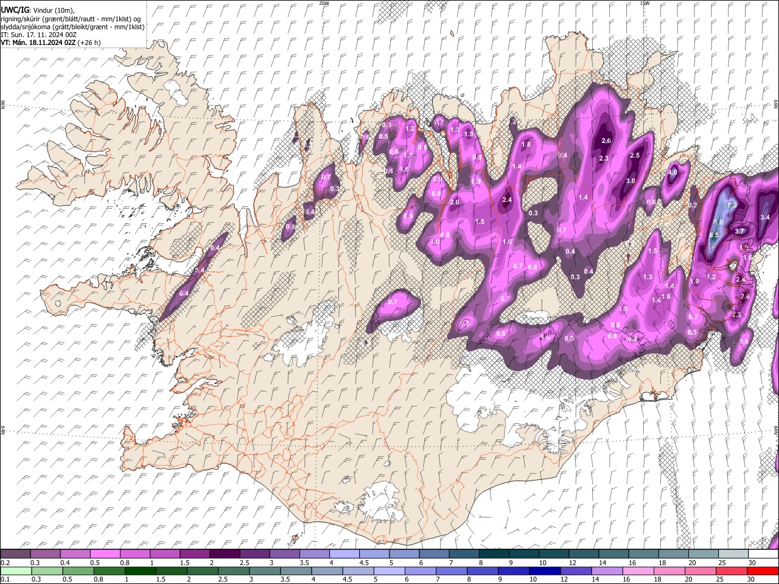Screen dimensions: 779x584
Task: Click the '6.6' snowfall value on map
Action: click(x=718, y=223)
